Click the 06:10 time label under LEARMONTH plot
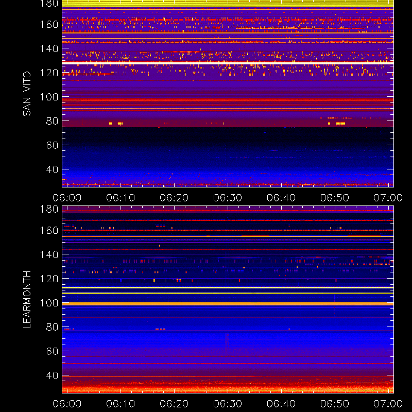This screenshot has height=412, width=412. tap(121, 404)
